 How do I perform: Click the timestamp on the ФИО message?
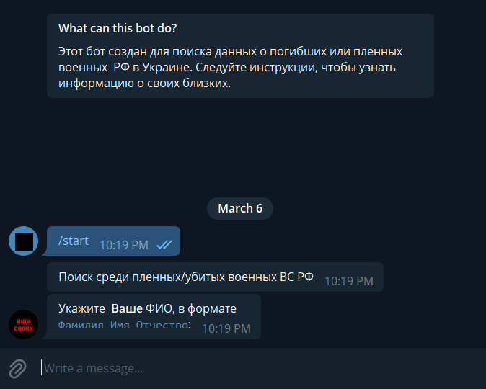click(x=226, y=329)
